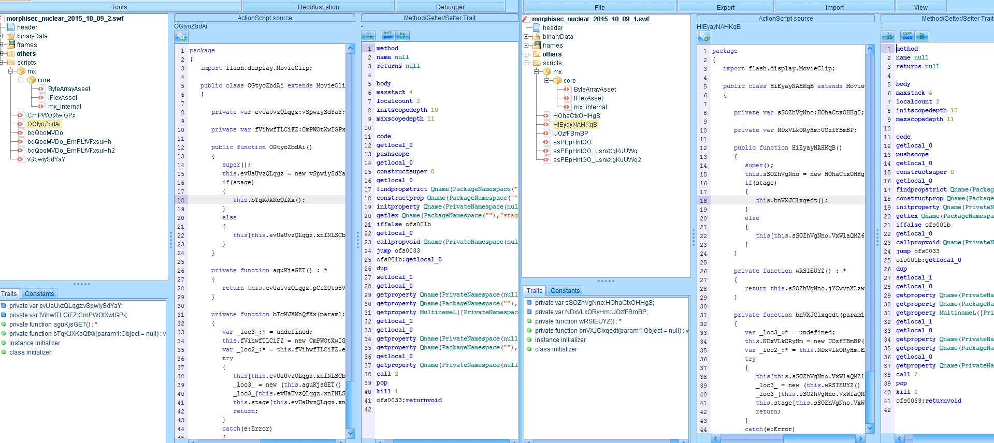The image size is (994, 443).
Task: Toggle the 0xFF hex-only button in left trait toolbar
Action: pos(402,35)
